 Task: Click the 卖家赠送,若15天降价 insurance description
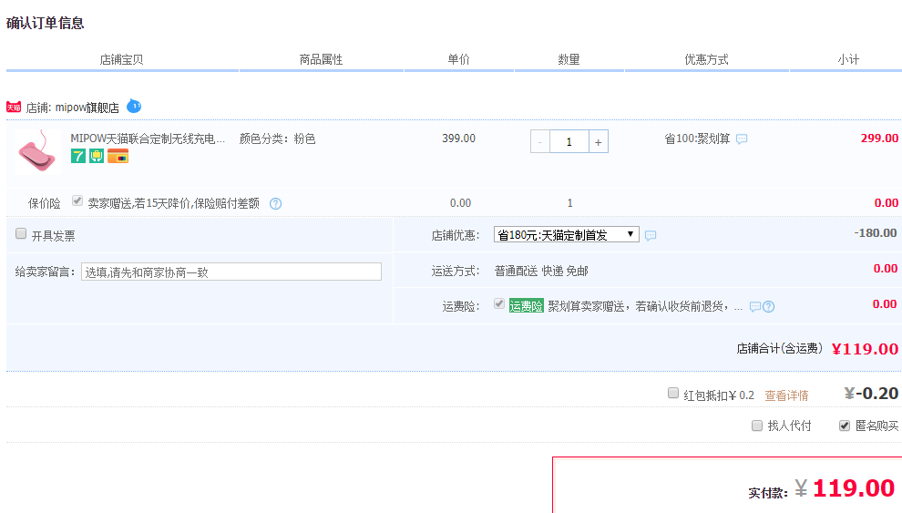click(x=174, y=203)
